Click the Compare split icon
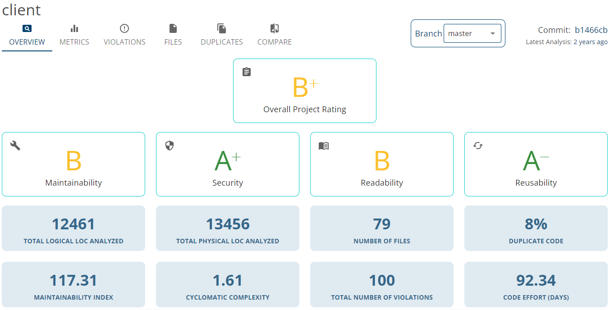 pos(275,28)
